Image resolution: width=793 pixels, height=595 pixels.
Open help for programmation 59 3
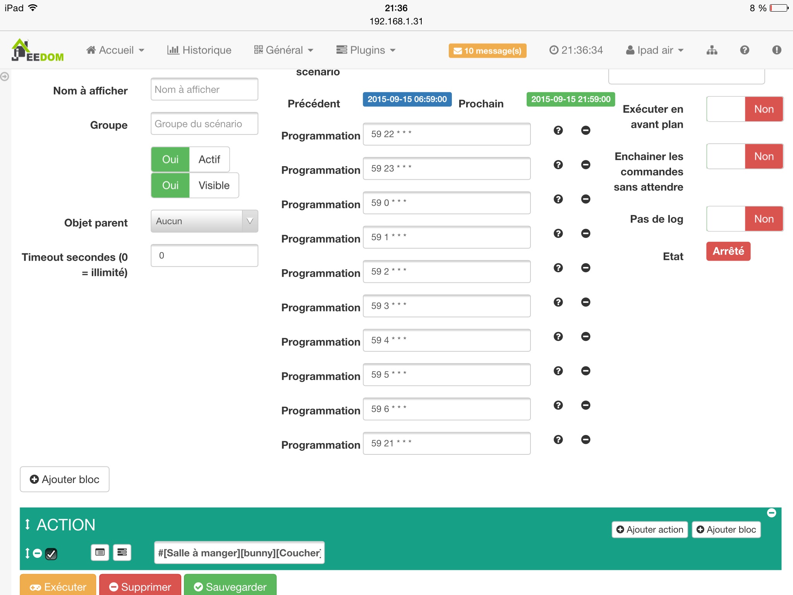click(558, 302)
